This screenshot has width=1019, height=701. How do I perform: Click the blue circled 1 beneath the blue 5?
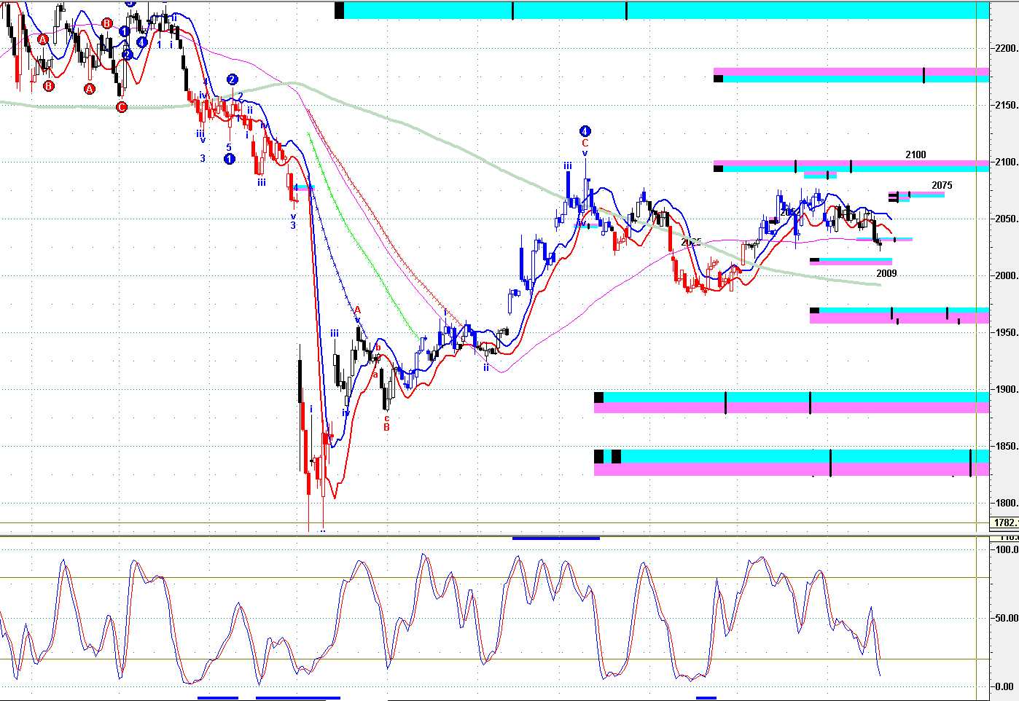pos(230,159)
